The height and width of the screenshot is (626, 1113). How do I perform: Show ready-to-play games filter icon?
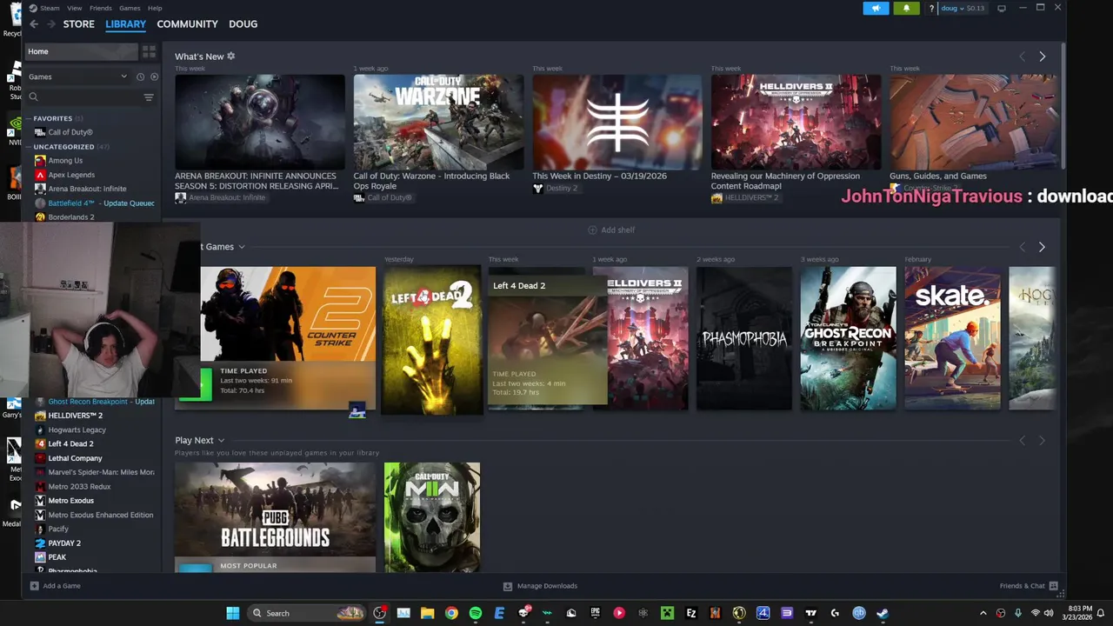tap(154, 77)
